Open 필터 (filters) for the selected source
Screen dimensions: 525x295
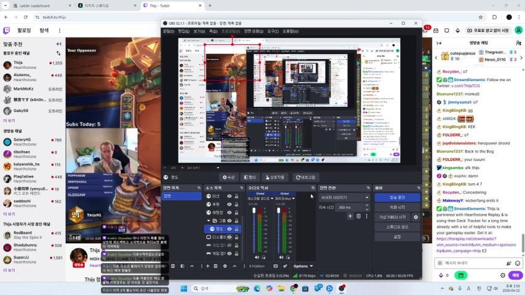coord(249,177)
